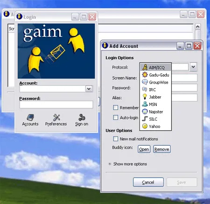Click the Gaim logo banner image

(56, 51)
